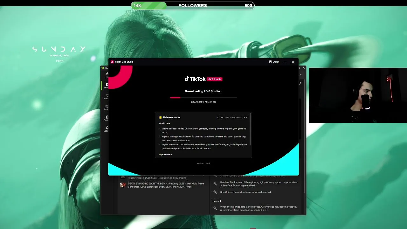Click the webcam overlay feed

(x=358, y=95)
